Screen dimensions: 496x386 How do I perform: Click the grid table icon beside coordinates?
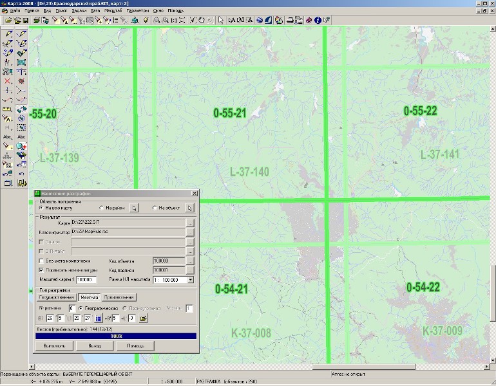[99, 318]
